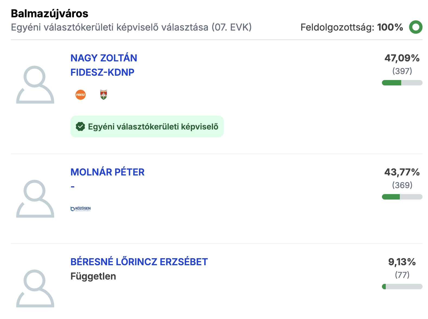Image resolution: width=428 pixels, height=319 pixels.
Task: Click Nagy Zoltán's profile avatar placeholder
Action: (35, 85)
